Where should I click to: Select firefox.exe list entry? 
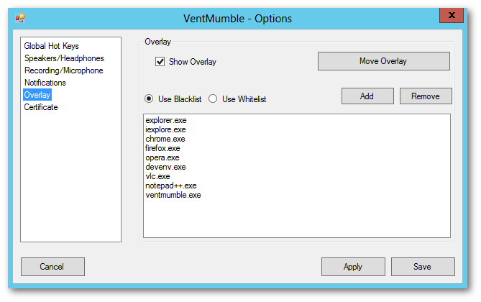[162, 148]
